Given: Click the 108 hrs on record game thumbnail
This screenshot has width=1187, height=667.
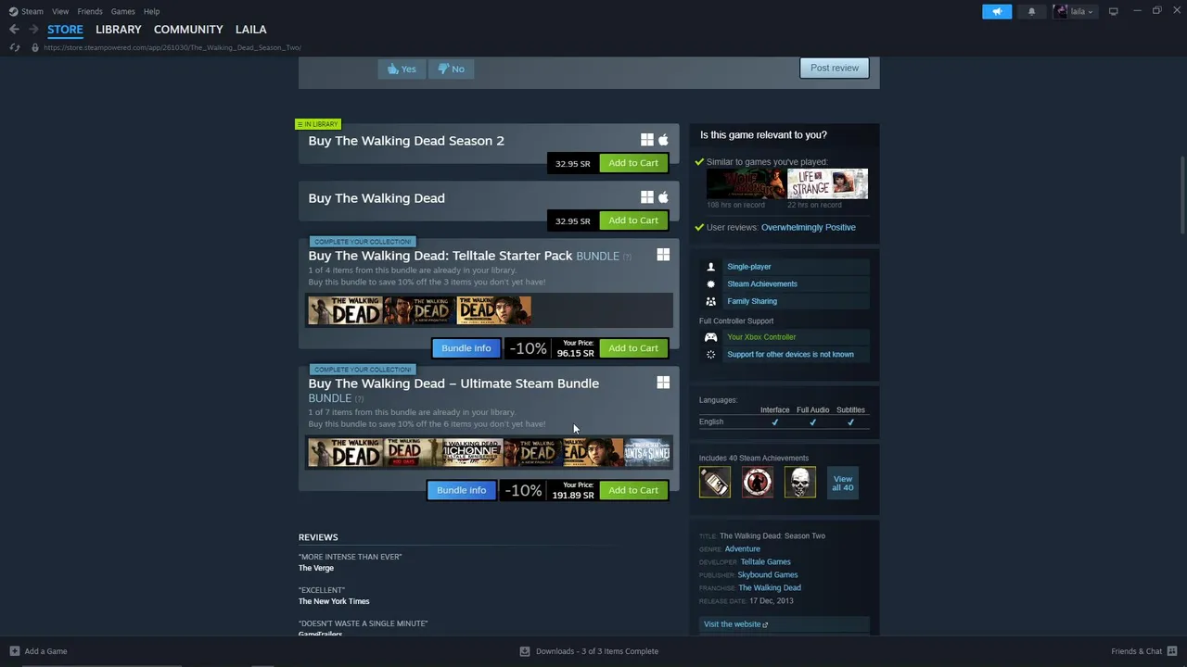Looking at the screenshot, I should coord(746,183).
